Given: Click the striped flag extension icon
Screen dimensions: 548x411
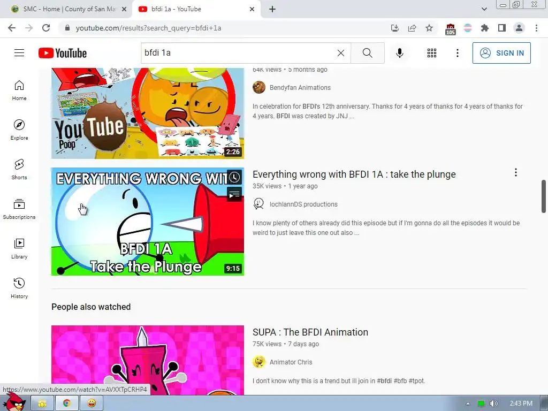Looking at the screenshot, I should tap(468, 28).
